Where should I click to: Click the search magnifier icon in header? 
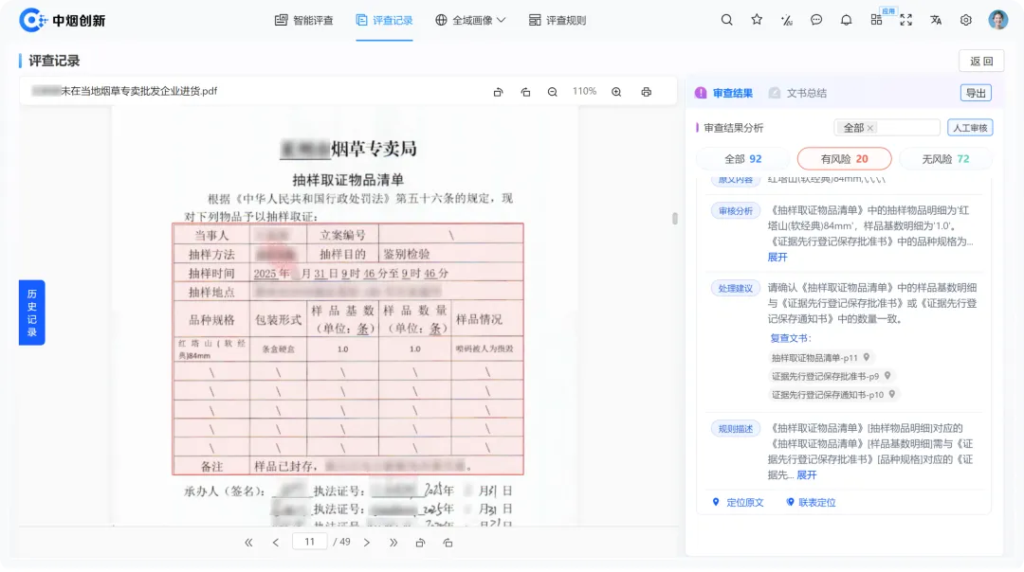click(x=726, y=20)
